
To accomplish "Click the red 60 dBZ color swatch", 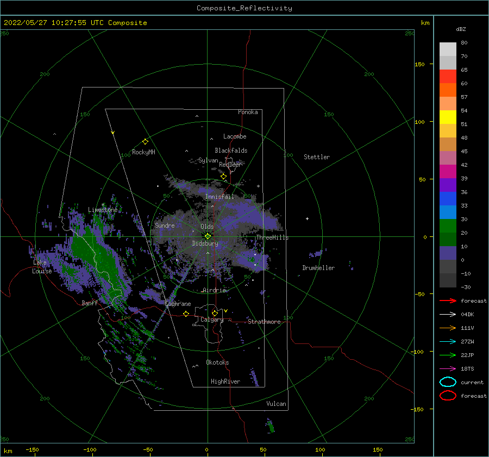I will [x=448, y=76].
